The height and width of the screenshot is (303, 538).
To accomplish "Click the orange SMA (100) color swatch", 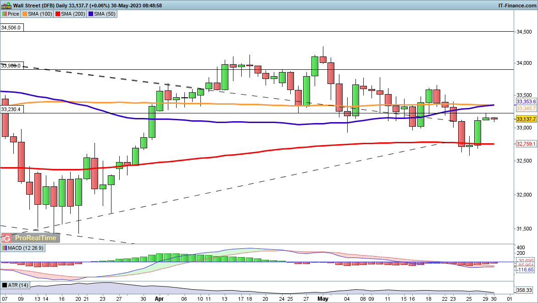I will [x=25, y=14].
